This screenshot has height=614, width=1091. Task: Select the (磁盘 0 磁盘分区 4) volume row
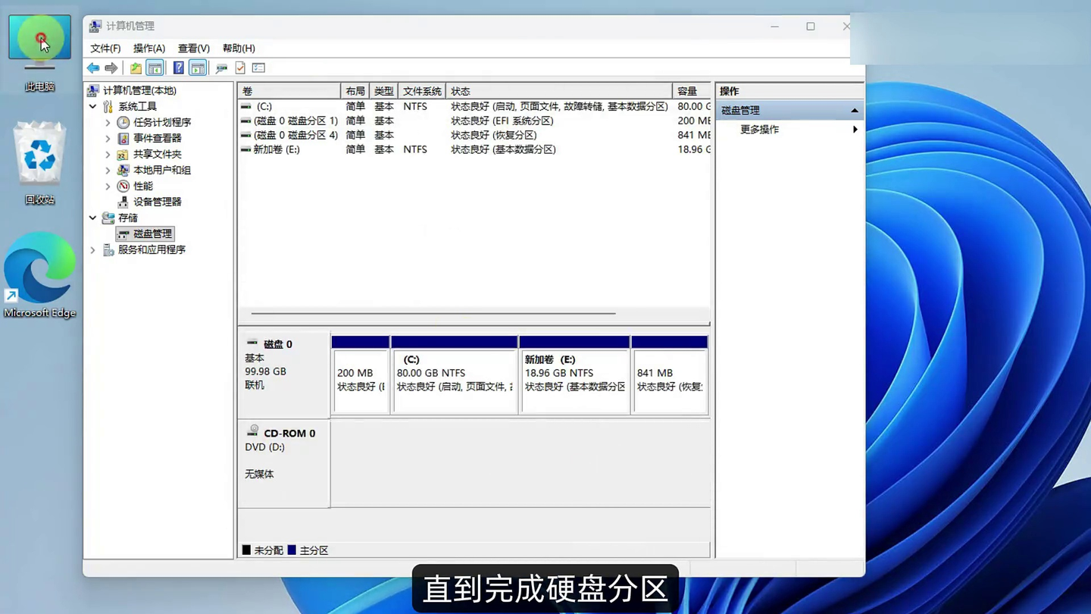tap(474, 136)
